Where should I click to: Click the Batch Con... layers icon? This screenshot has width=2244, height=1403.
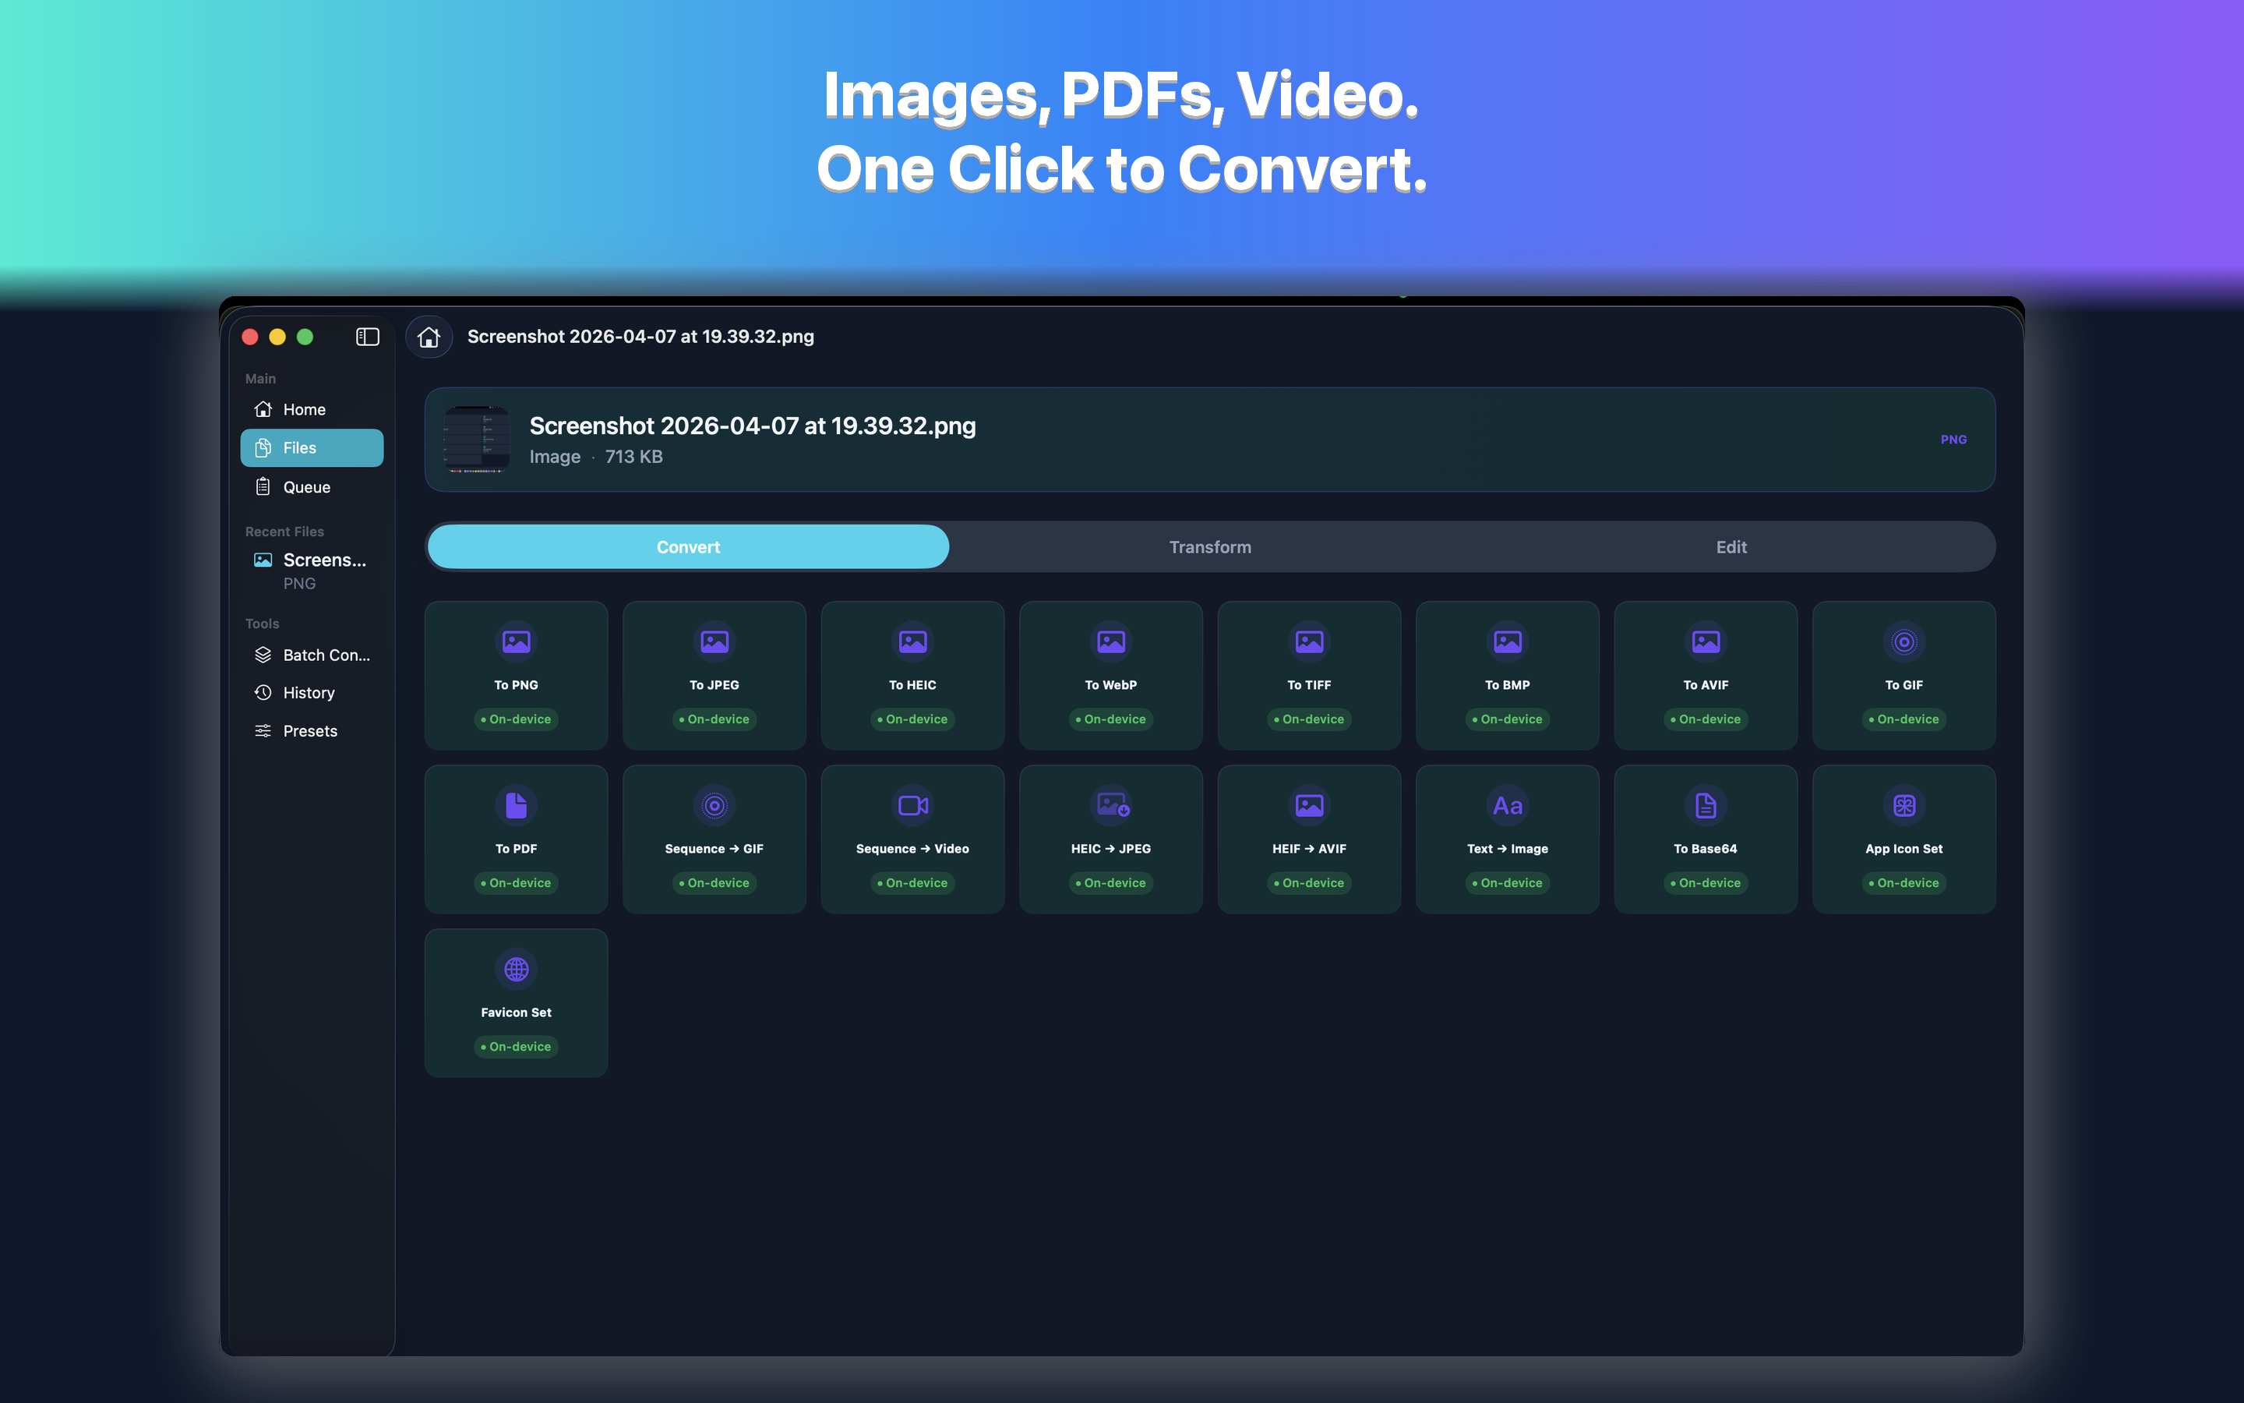point(263,655)
